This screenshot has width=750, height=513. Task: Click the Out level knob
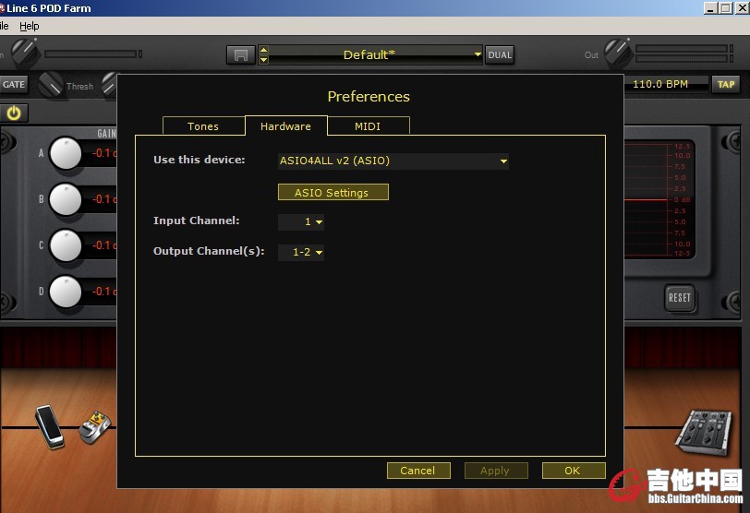click(618, 53)
